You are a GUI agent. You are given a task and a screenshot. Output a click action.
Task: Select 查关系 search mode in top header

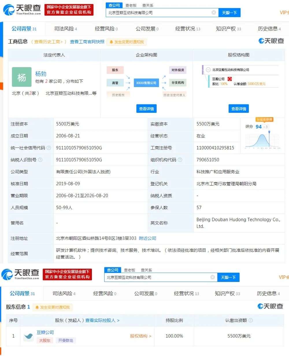pos(148,5)
